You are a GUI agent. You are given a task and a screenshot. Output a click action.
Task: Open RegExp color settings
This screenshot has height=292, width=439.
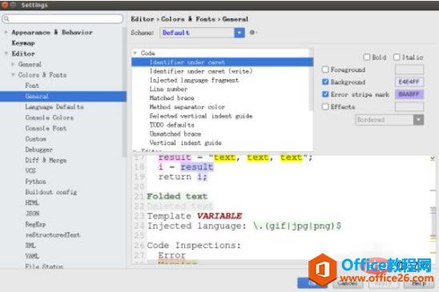[35, 224]
